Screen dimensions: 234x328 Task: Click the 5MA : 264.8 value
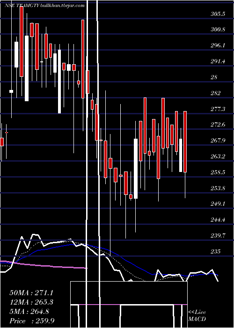point(29,312)
